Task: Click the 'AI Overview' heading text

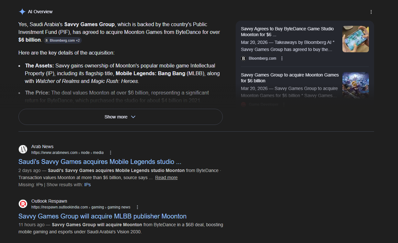Action: [x=40, y=12]
